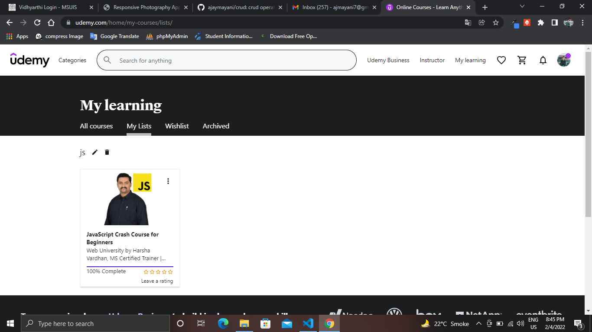592x332 pixels.
Task: Go back in browser
Action: [x=10, y=22]
